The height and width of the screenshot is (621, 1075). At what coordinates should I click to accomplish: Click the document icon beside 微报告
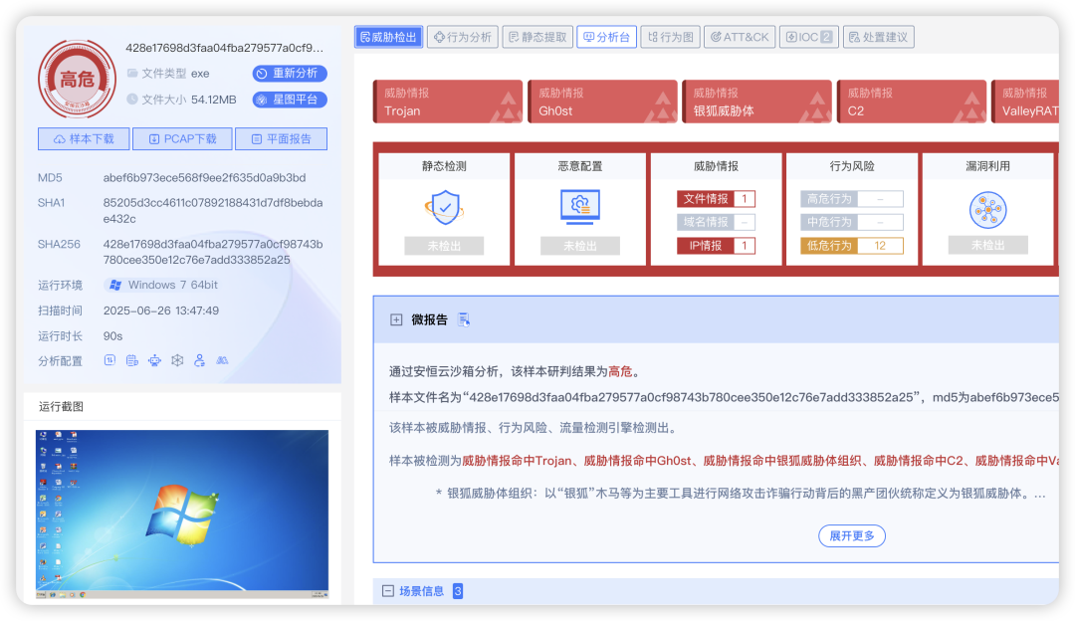463,319
